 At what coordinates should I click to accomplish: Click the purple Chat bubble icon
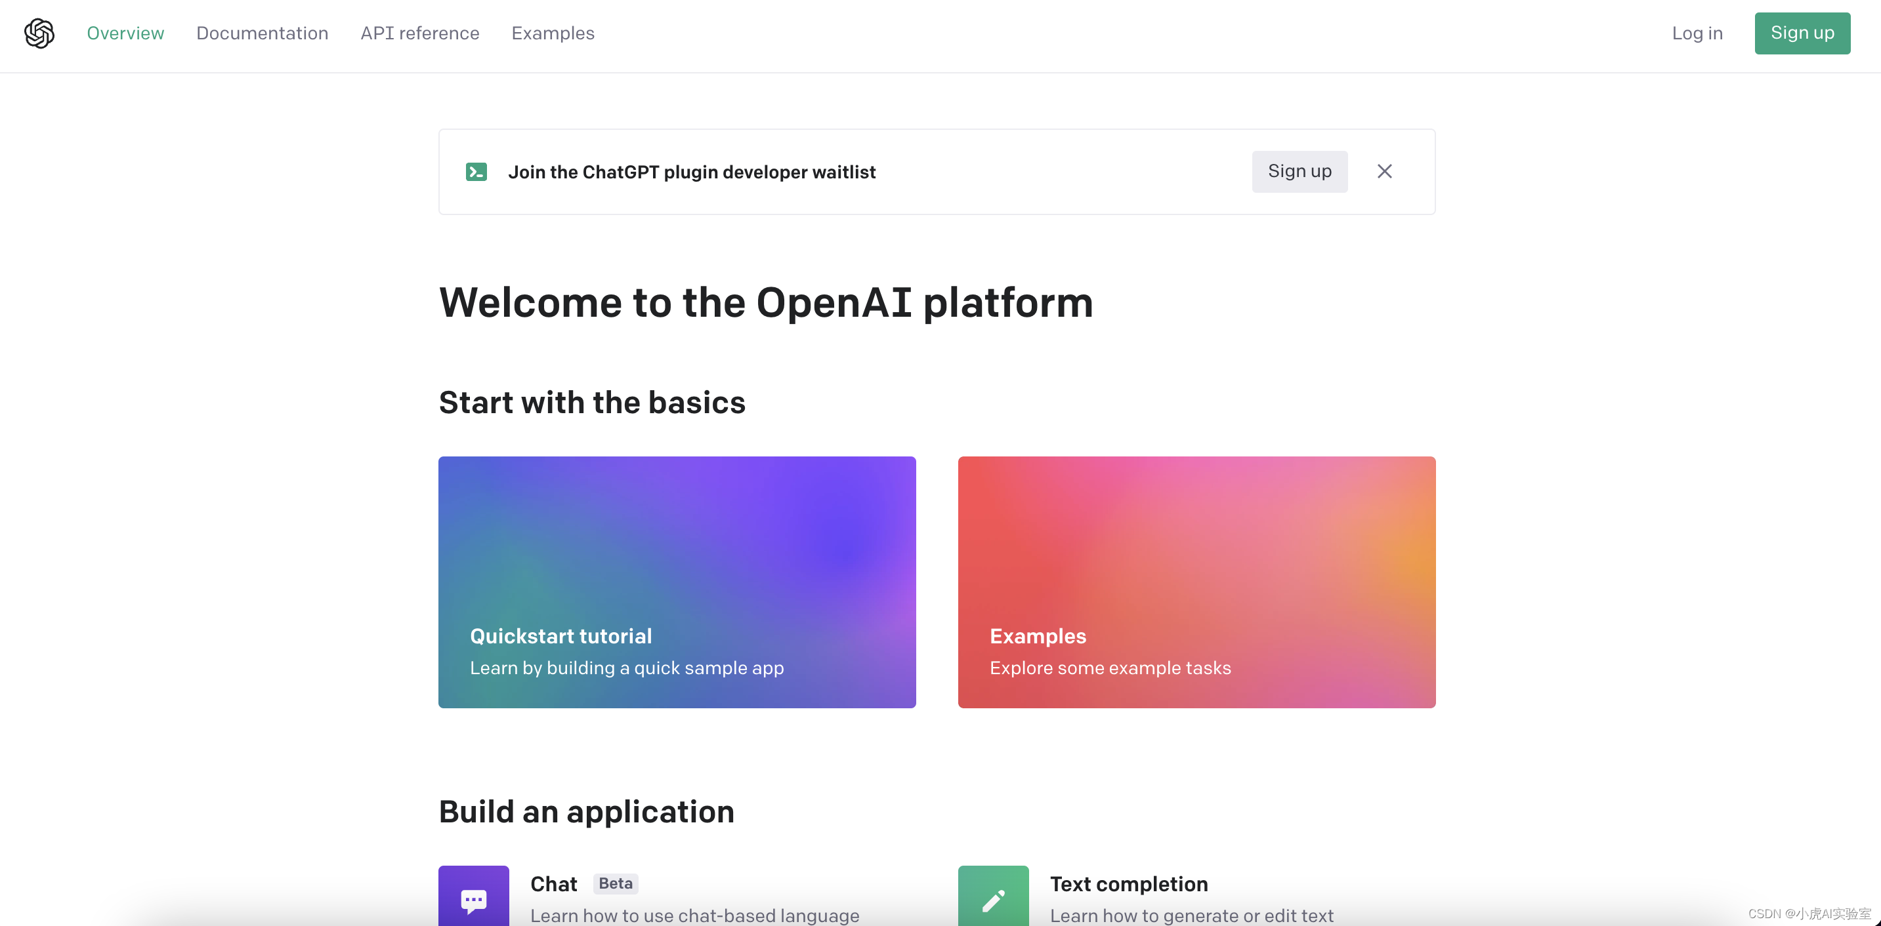[473, 898]
